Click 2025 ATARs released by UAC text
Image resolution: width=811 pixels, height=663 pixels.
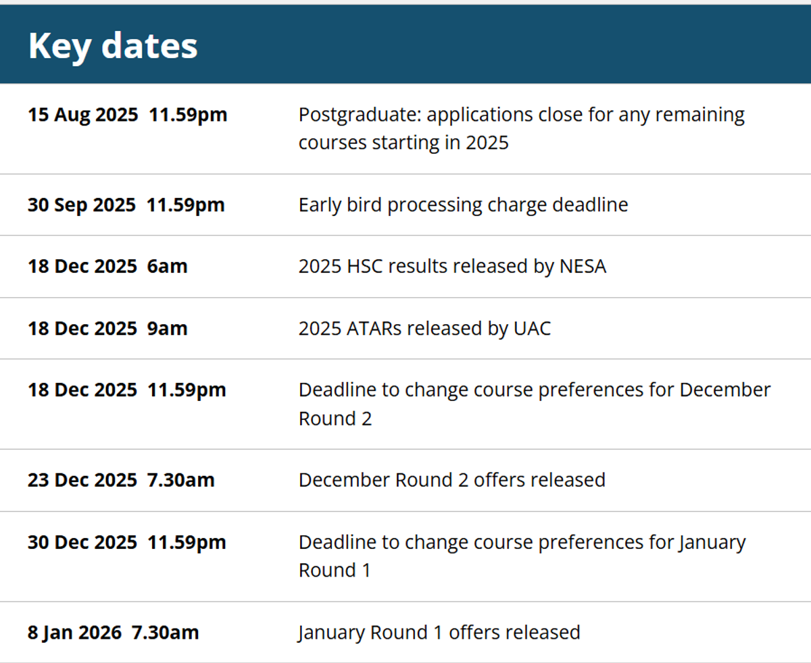424,328
